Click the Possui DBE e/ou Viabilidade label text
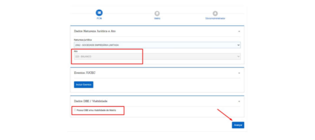Viewport: 315px width, 140px height. [96, 110]
